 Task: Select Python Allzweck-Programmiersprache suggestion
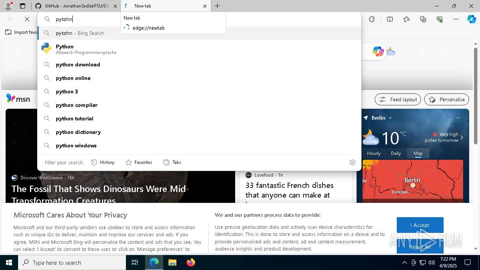tap(199, 49)
